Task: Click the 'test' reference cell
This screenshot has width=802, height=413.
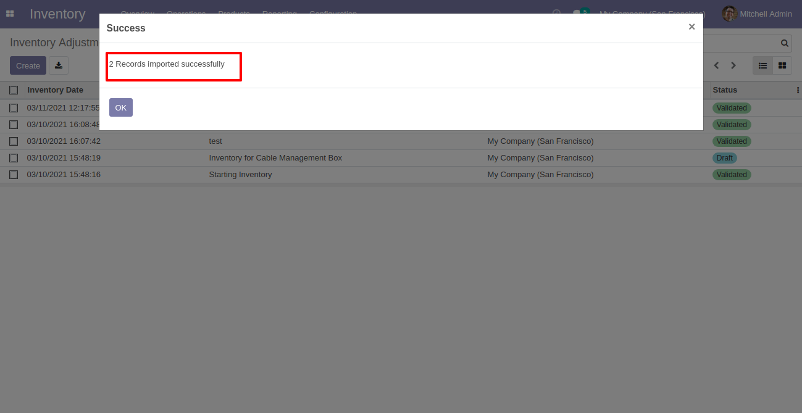Action: point(215,141)
